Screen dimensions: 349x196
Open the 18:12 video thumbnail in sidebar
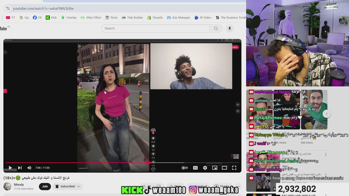[263, 162]
